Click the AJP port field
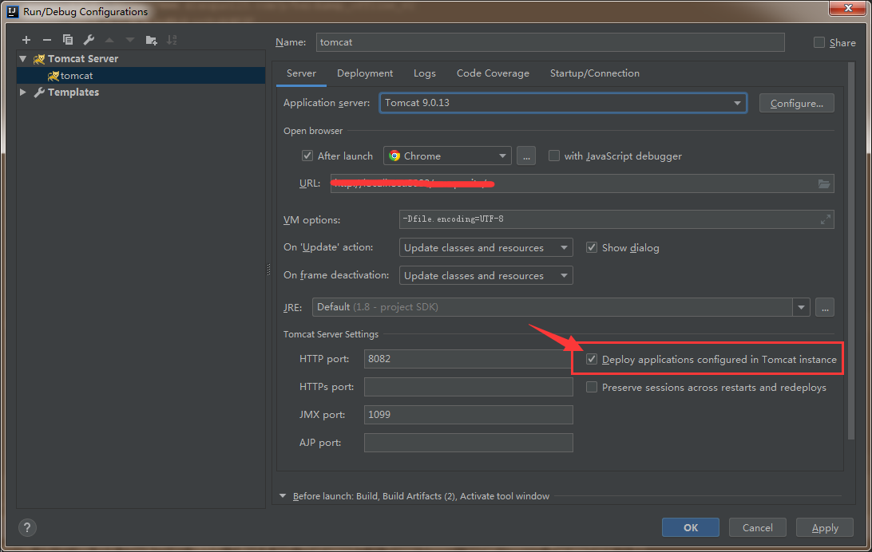 [x=468, y=443]
